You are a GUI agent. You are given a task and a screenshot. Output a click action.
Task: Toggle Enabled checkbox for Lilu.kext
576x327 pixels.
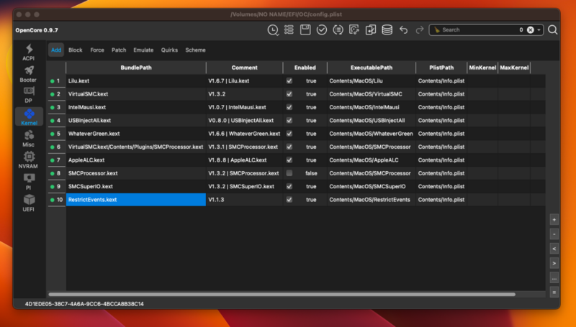[289, 80]
